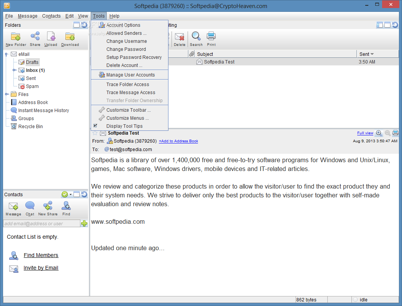Click the Print toolbar icon
Viewport: 402px width, 306px height.
(211, 36)
